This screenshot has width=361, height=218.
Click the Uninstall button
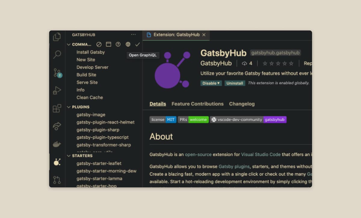click(235, 83)
